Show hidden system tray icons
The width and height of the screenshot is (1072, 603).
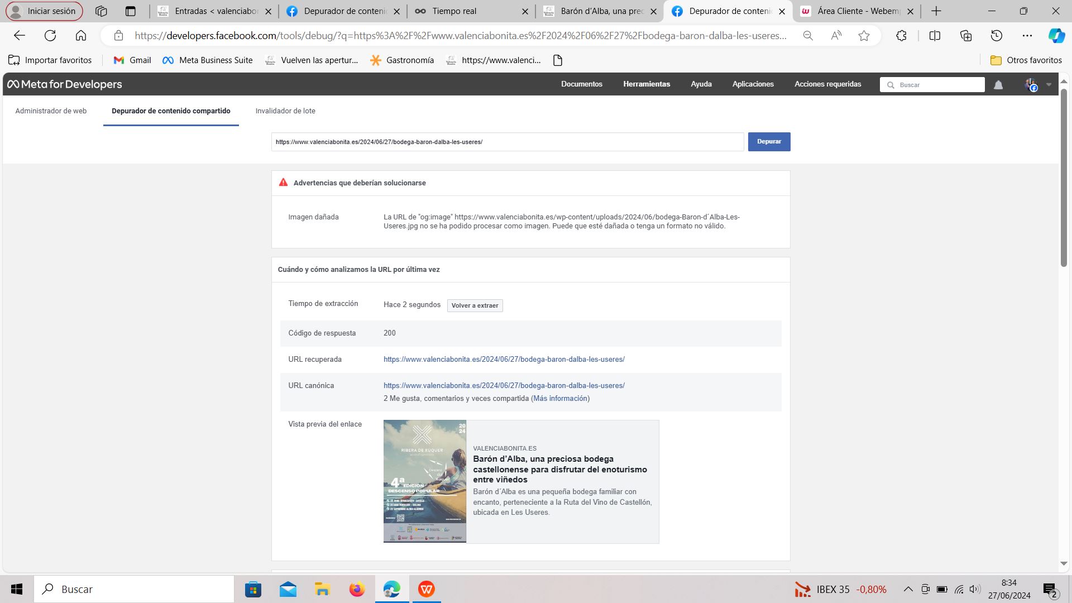(x=908, y=589)
